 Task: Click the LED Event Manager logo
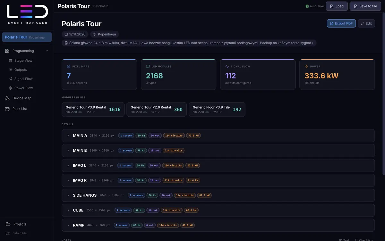click(x=27, y=14)
